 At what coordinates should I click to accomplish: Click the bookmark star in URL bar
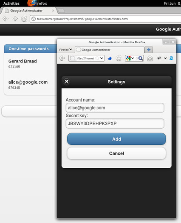tap(97, 58)
